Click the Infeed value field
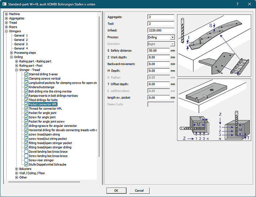The width and height of the screenshot is (256, 197). (x=161, y=30)
